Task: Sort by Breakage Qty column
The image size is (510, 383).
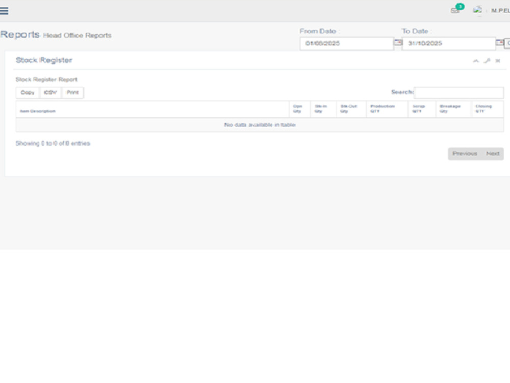Action: point(454,109)
